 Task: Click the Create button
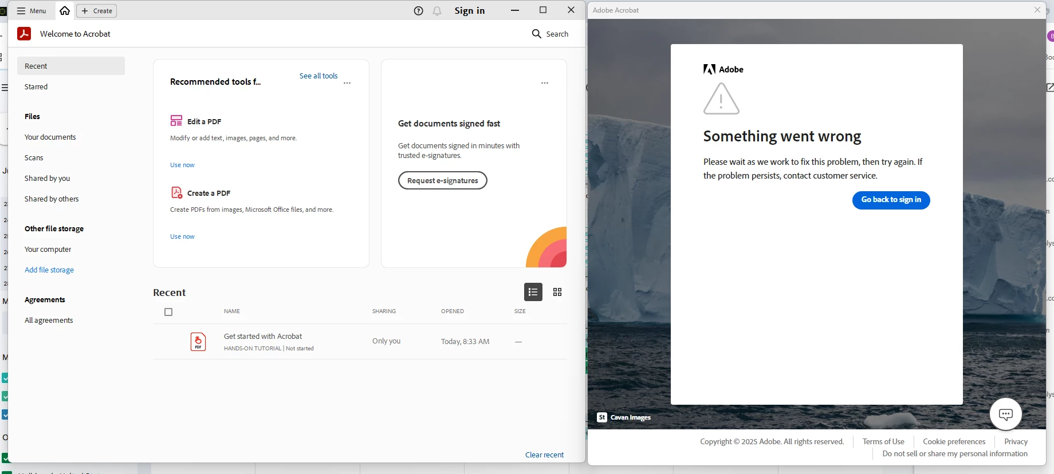point(97,11)
